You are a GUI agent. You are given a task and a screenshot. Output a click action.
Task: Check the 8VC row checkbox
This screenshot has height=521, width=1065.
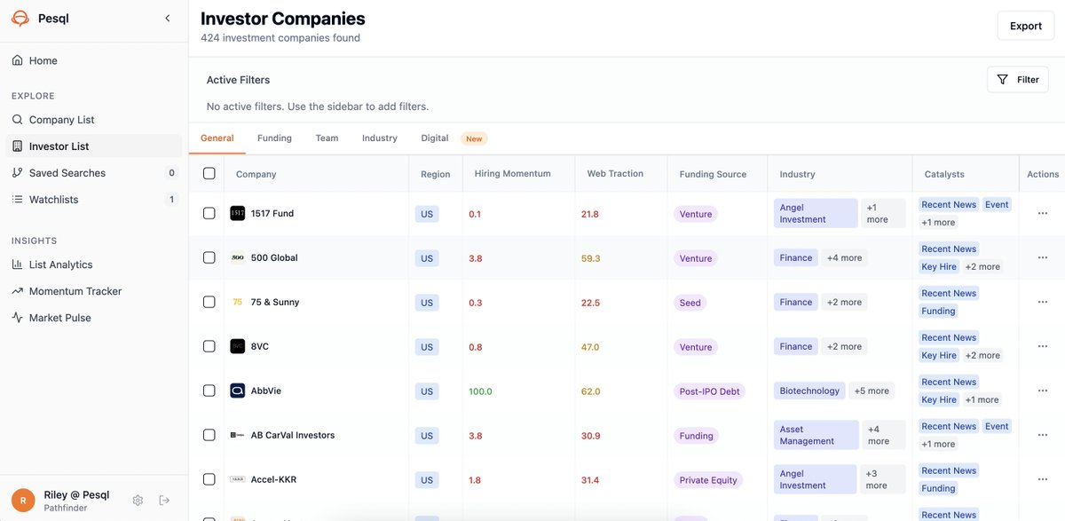pos(209,346)
